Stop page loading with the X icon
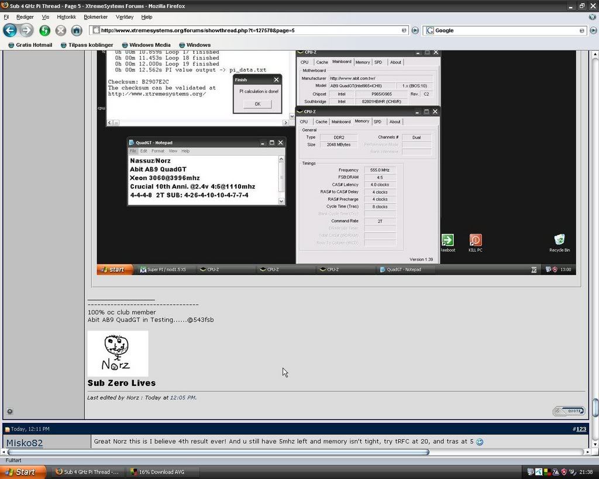 (60, 30)
